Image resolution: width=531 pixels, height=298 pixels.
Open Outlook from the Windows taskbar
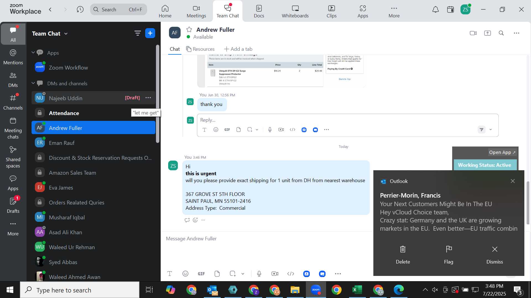(x=212, y=290)
